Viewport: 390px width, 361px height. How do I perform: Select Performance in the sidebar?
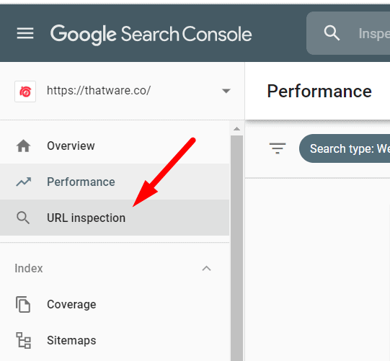coord(115,182)
